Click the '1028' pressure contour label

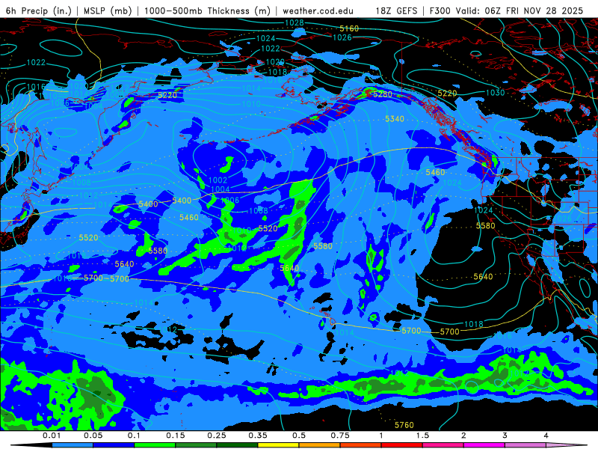(295, 23)
